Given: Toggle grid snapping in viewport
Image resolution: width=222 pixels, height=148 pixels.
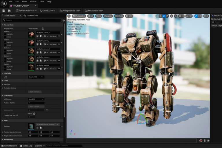Looking at the screenshot, I should (x=180, y=16).
